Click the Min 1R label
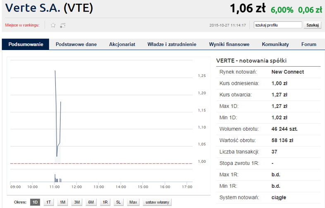 (228, 186)
